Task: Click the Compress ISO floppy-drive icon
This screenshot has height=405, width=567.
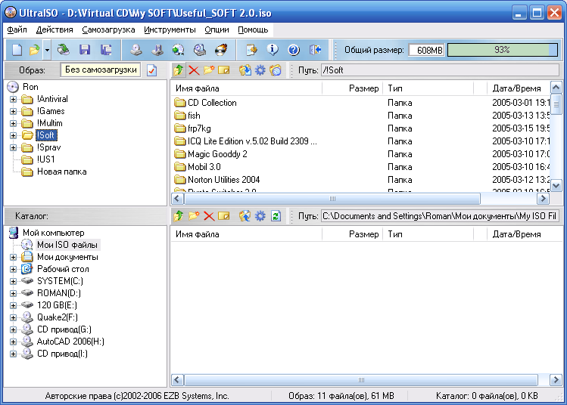Action: (x=157, y=50)
